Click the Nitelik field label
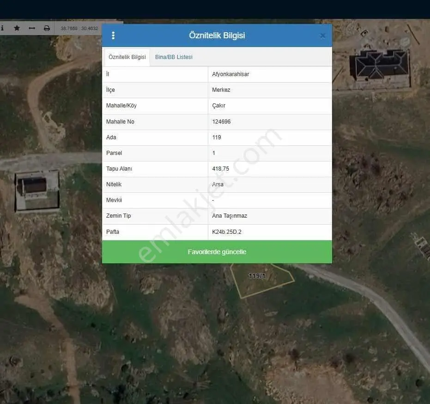Viewport: 430px width, 404px height. (114, 184)
